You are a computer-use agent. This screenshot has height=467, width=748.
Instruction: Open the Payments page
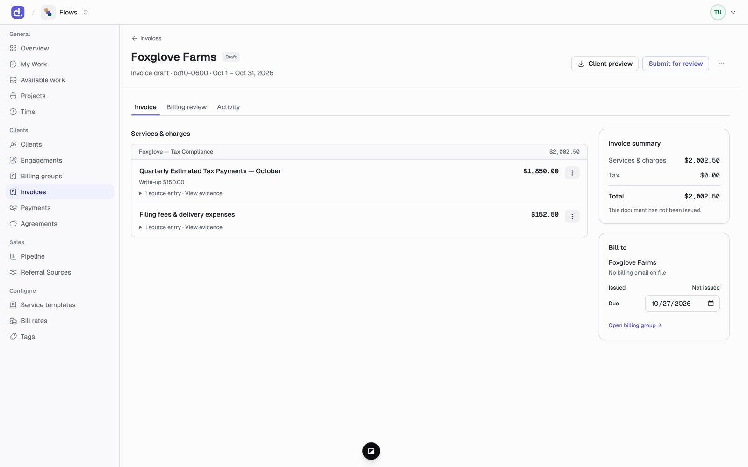point(59,208)
